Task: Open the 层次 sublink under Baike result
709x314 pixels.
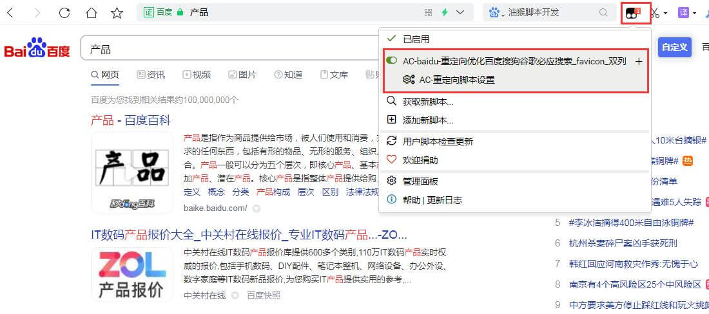Action: [x=306, y=192]
